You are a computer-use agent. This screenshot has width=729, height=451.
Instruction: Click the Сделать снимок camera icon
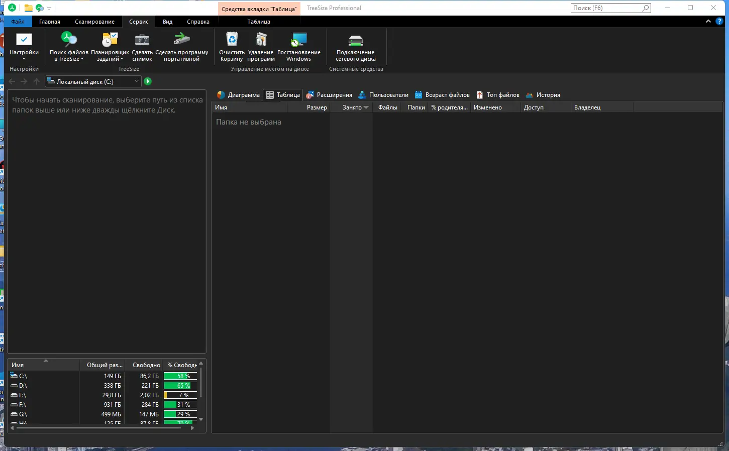point(142,40)
